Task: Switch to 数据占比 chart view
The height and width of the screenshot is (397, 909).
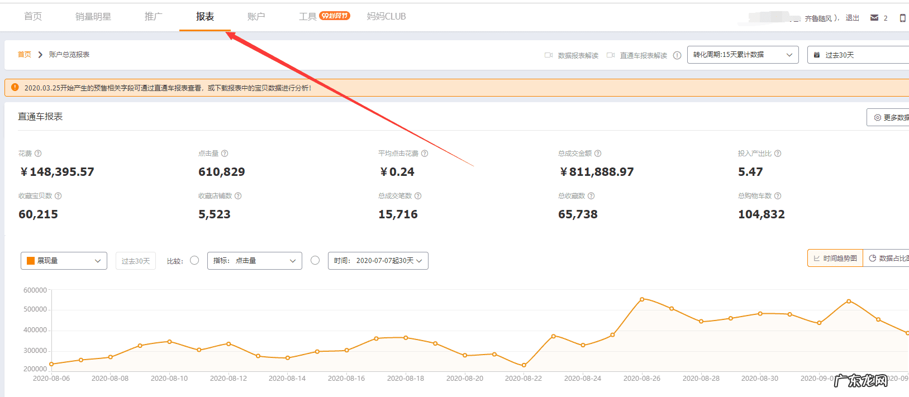Action: coord(886,258)
